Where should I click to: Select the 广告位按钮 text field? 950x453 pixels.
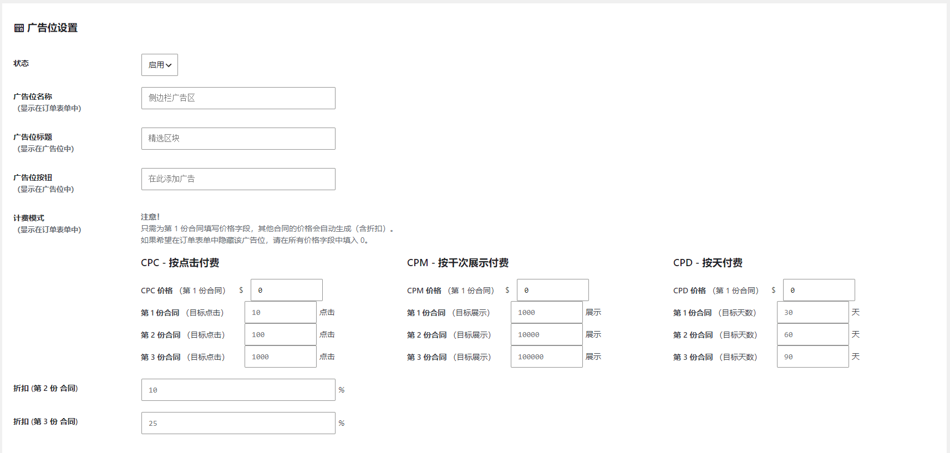pyautogui.click(x=238, y=179)
